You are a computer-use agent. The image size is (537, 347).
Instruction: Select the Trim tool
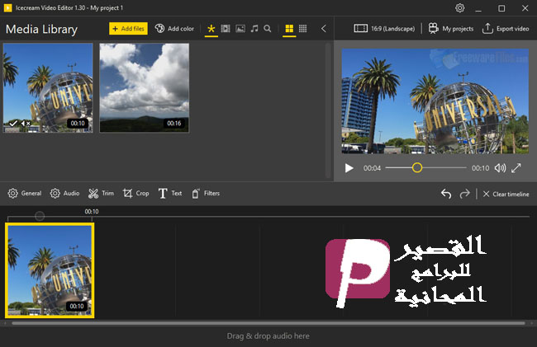[101, 194]
